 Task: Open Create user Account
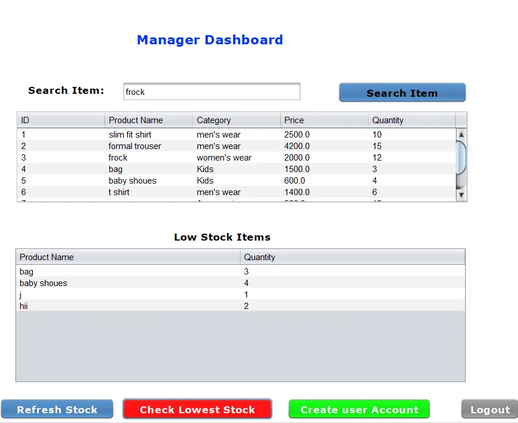pyautogui.click(x=359, y=409)
